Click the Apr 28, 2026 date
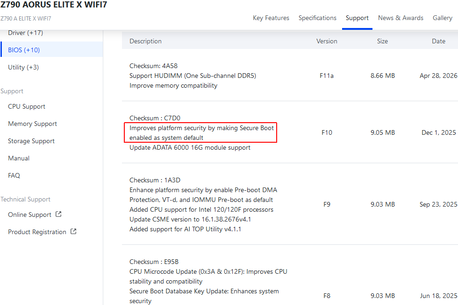The height and width of the screenshot is (305, 458). pyautogui.click(x=438, y=76)
